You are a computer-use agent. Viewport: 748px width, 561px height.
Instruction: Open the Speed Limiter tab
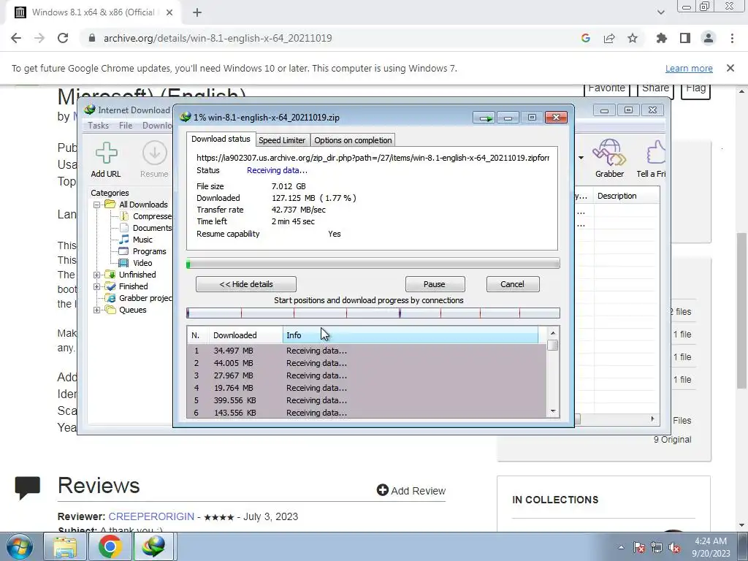click(x=282, y=140)
